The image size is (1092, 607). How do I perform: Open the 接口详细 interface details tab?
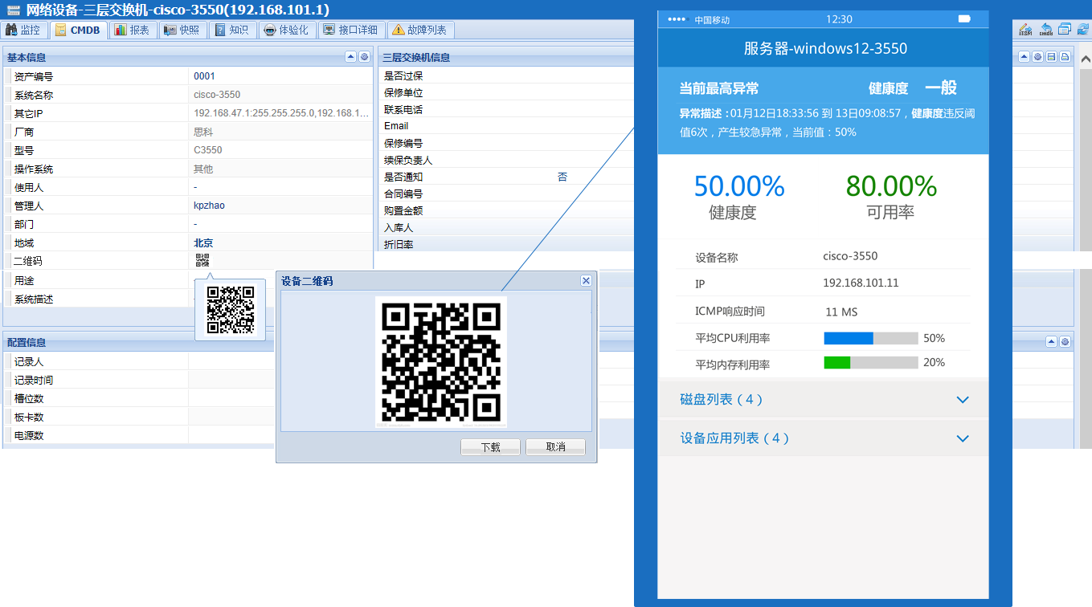coord(350,30)
